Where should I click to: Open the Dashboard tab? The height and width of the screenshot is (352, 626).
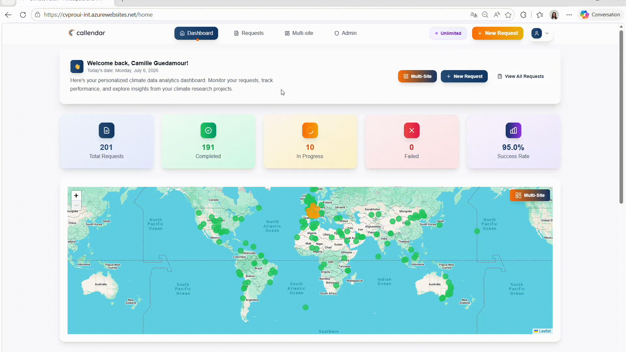pyautogui.click(x=196, y=33)
